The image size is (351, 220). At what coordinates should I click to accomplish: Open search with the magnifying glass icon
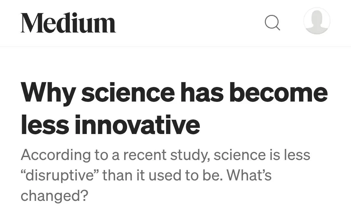coord(272,23)
